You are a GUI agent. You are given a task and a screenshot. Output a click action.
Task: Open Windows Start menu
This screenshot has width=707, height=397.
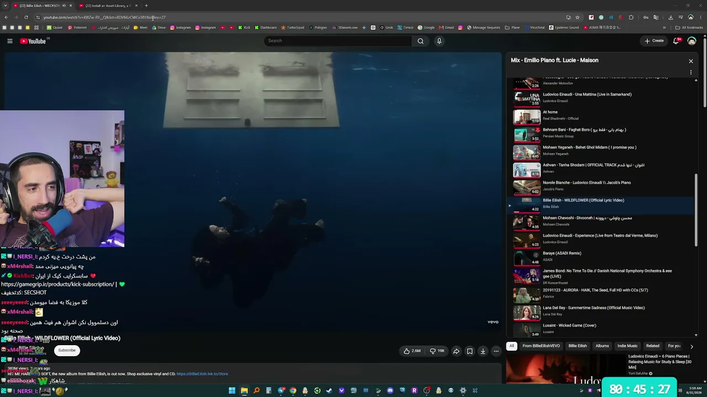[232, 390]
